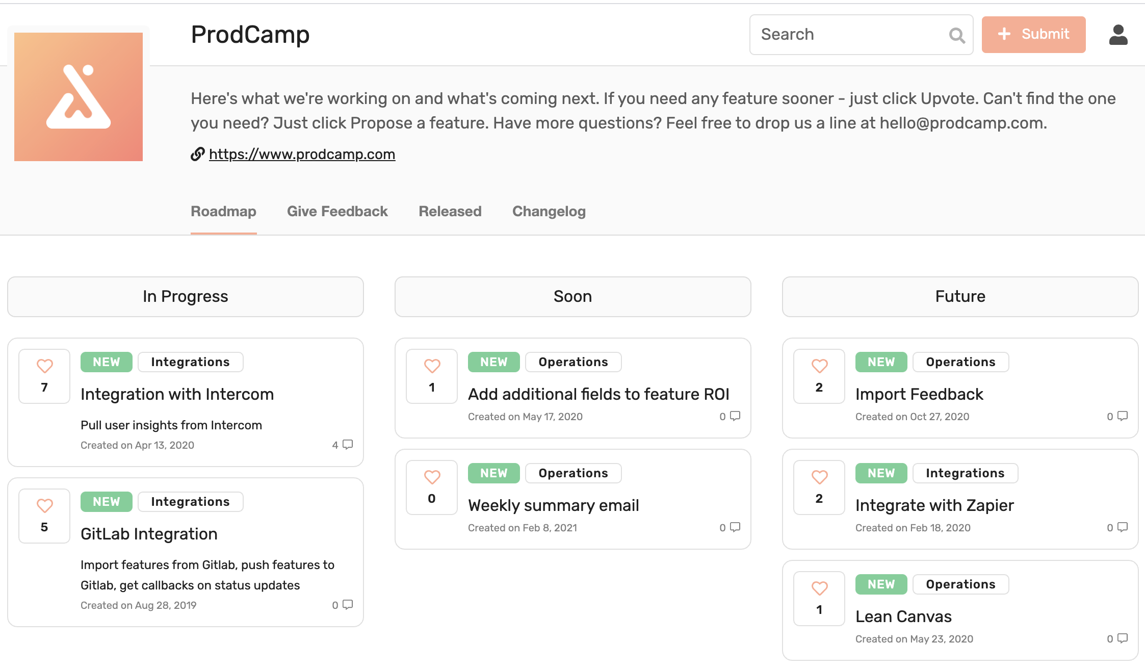Open search with the magnifying glass icon
This screenshot has height=668, width=1145.
tap(957, 35)
